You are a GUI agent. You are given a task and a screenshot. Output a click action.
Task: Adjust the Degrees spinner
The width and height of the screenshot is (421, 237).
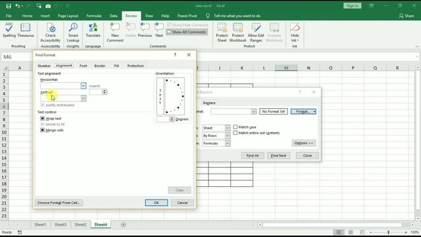click(x=172, y=119)
